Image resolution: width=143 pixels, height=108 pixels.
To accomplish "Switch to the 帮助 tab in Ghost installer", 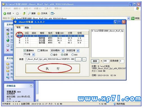I will point(28,28).
